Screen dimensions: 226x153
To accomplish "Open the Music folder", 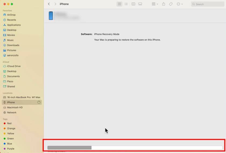I will pos(22,40).
